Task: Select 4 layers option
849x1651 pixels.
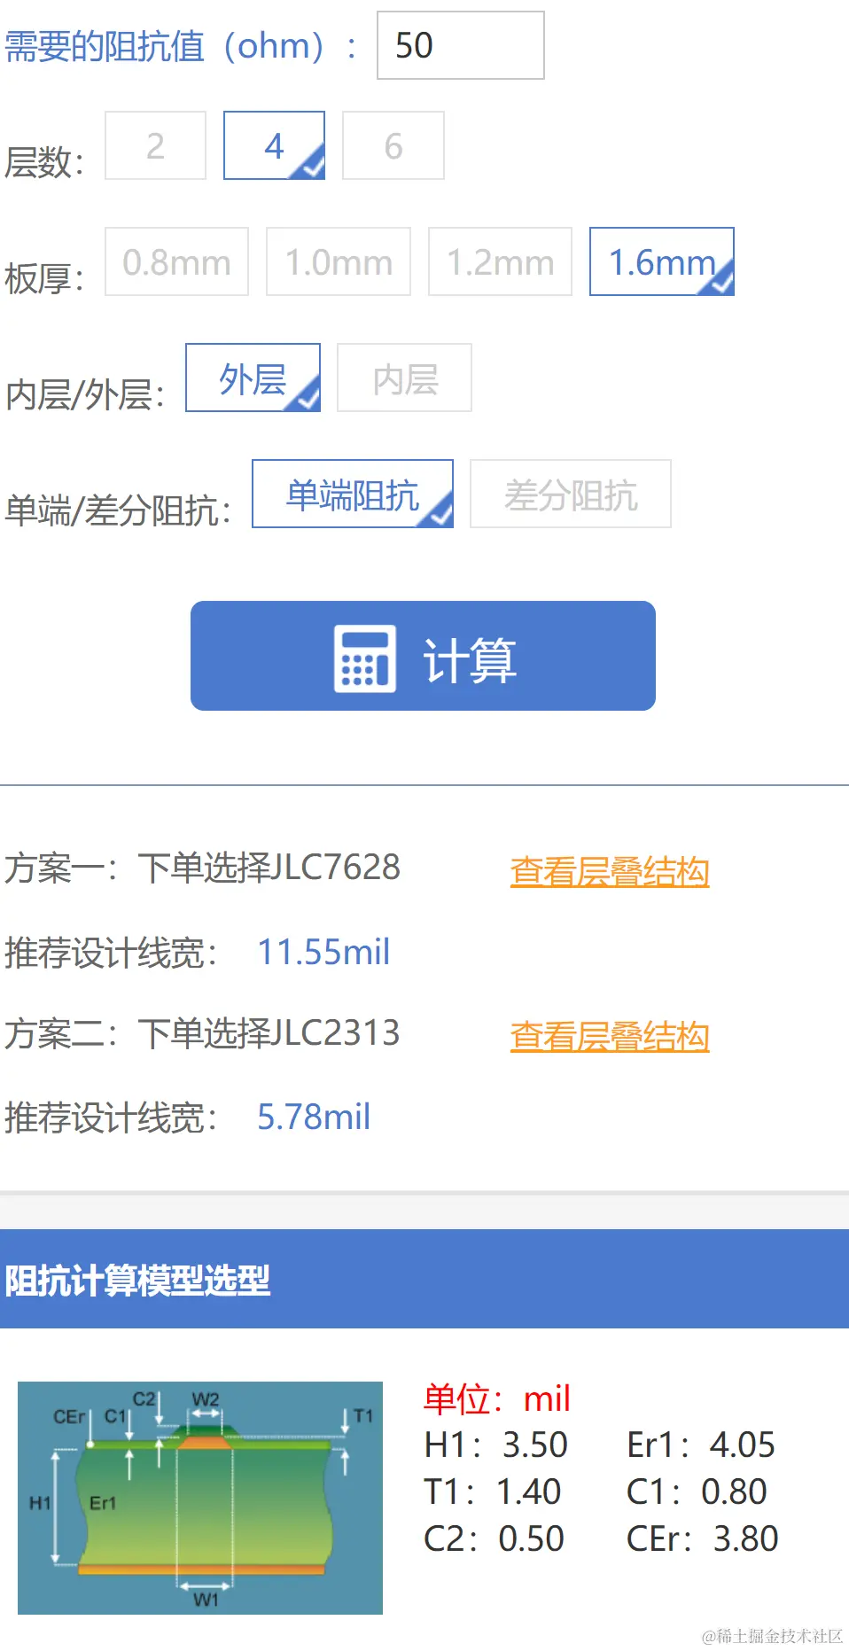Action: 274,145
